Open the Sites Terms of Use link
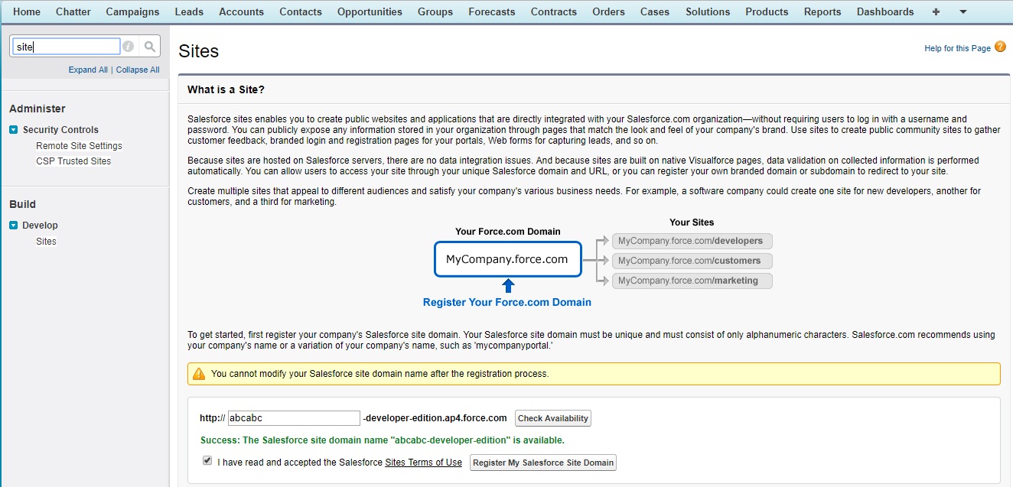The width and height of the screenshot is (1013, 487). point(423,463)
